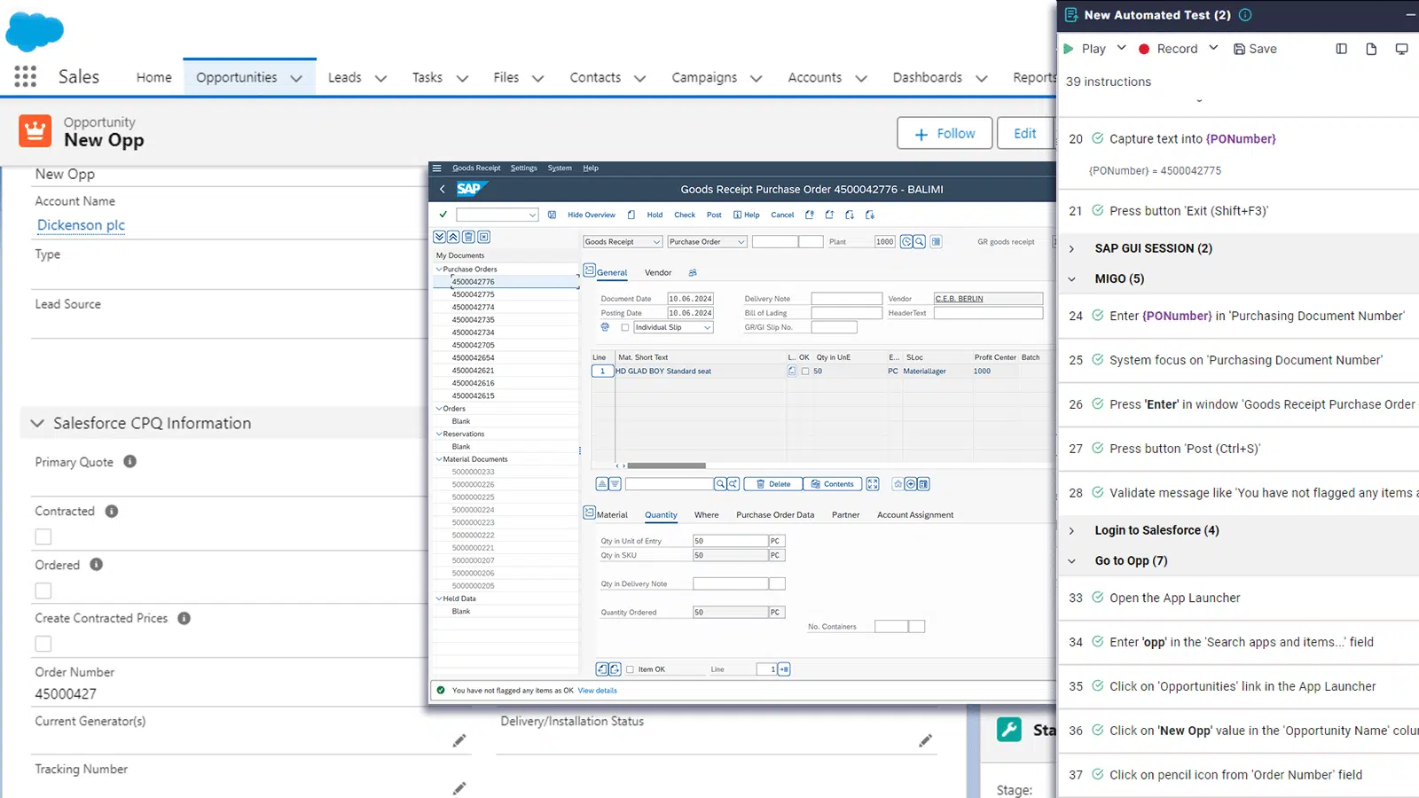Tick the Item OK checkbox
Screen dimensions: 1419x798
(630, 669)
